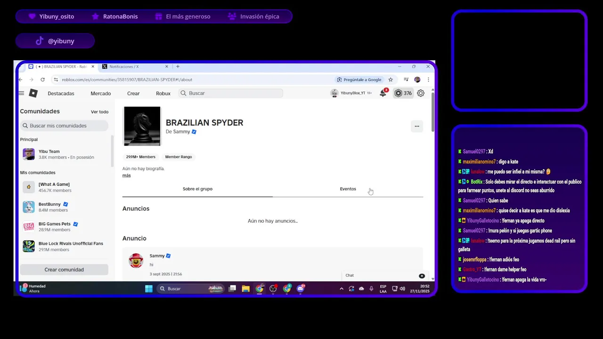The width and height of the screenshot is (603, 339).
Task: Open Chrome profile avatar
Action: click(x=417, y=80)
